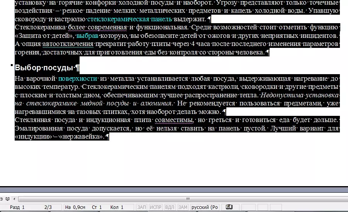
Task: Toggle ВДЛ extend selection indicator
Action: pos(170,207)
